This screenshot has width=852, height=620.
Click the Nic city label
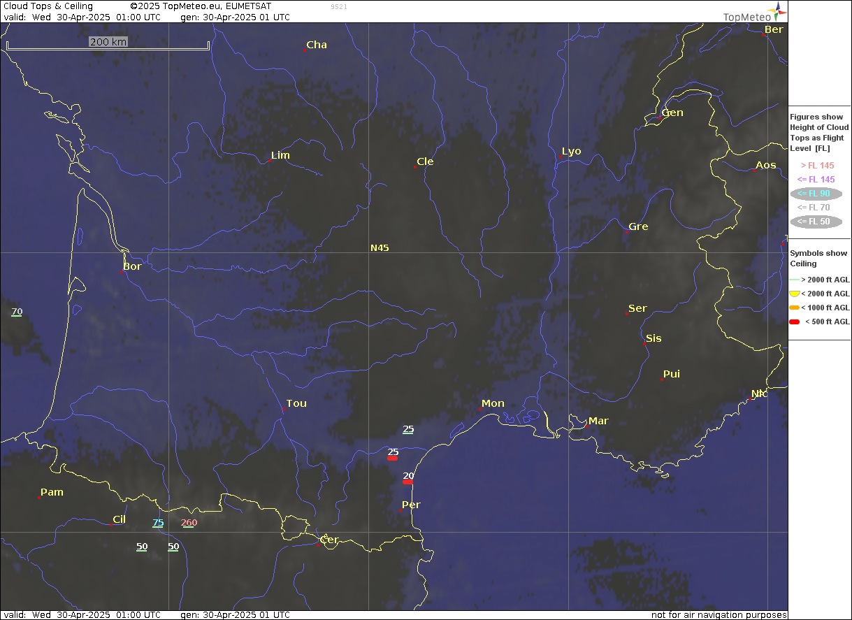pos(759,394)
